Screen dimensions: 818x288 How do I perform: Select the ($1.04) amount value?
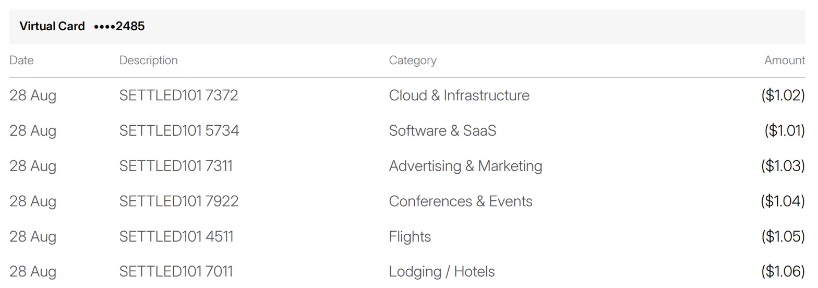[x=783, y=201]
